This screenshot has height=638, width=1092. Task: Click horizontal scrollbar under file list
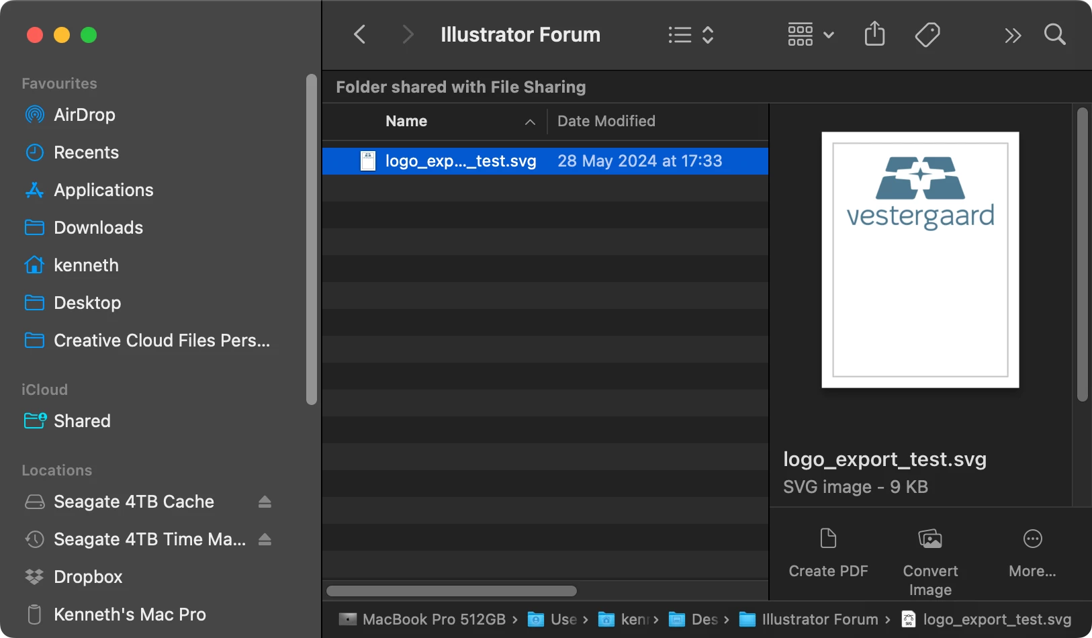451,591
